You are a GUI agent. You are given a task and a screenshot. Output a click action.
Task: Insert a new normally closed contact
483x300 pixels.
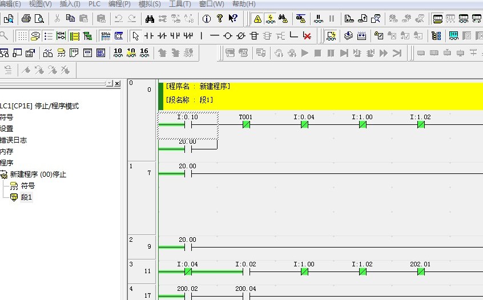pyautogui.click(x=162, y=36)
